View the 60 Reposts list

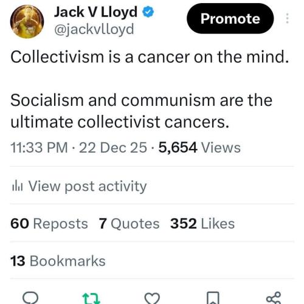coord(49,224)
